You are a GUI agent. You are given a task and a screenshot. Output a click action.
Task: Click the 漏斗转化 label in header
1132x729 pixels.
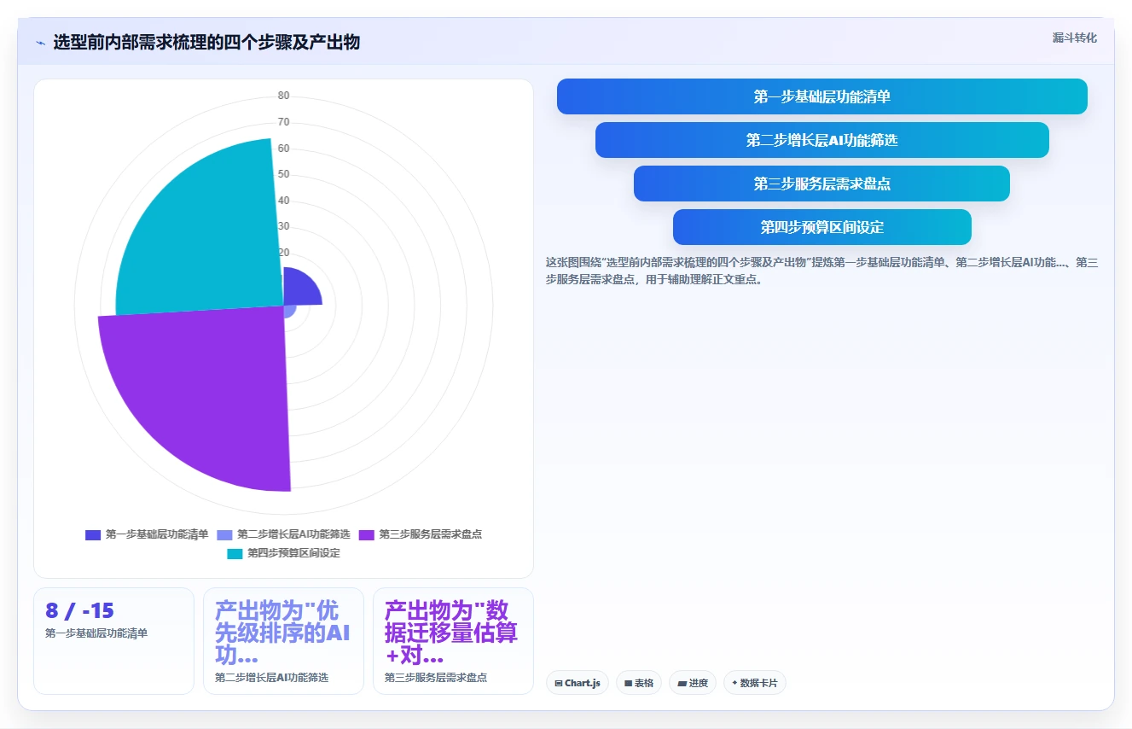coord(1074,38)
